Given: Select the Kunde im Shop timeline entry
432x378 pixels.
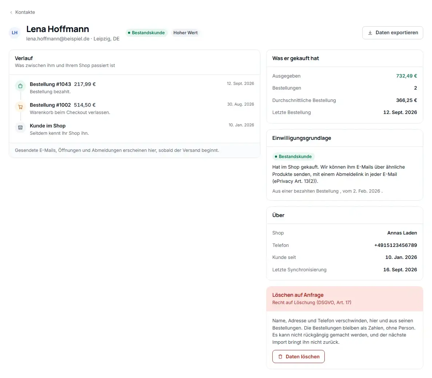Looking at the screenshot, I should pos(135,129).
